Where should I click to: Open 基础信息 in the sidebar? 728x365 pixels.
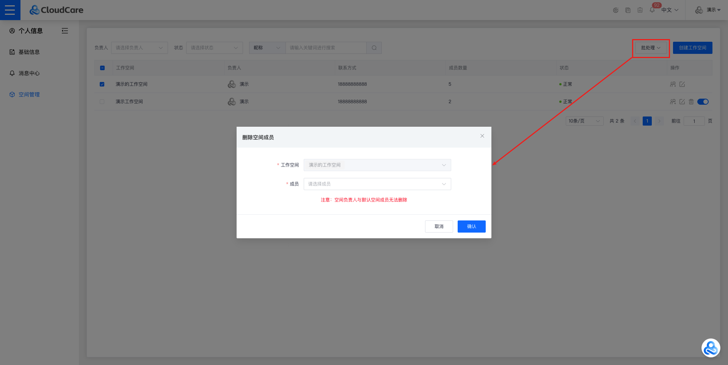click(x=29, y=52)
